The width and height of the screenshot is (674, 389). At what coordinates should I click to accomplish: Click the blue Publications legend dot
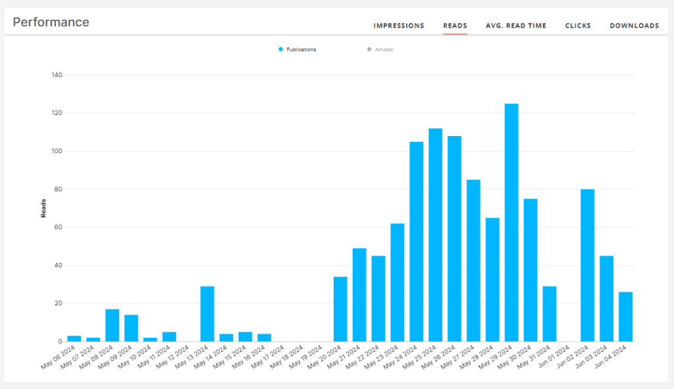[x=281, y=49]
